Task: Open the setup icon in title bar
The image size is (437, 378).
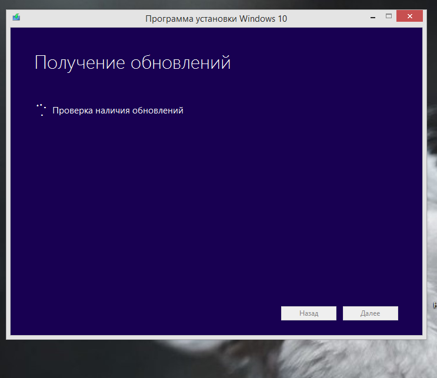Action: [16, 17]
